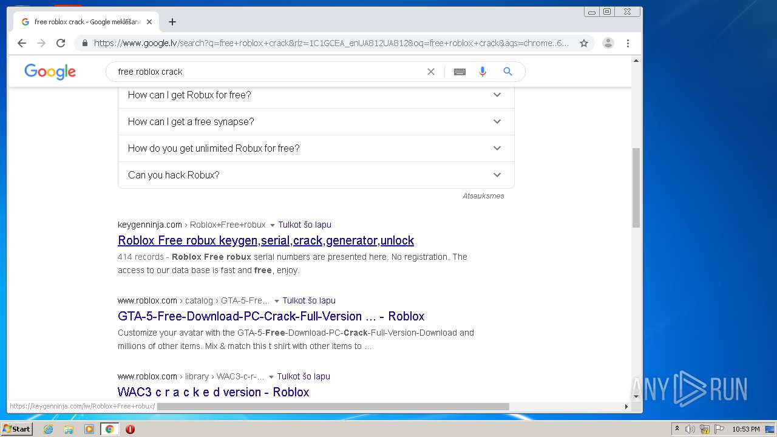Click the 'Atsauksmes' feedback link

[483, 196]
